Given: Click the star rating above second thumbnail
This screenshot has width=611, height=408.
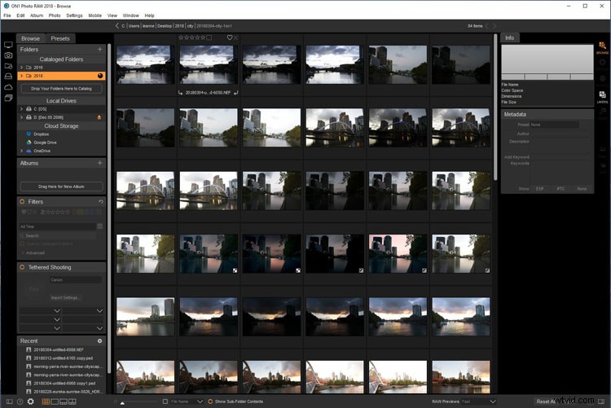Looking at the screenshot, I should (191, 37).
